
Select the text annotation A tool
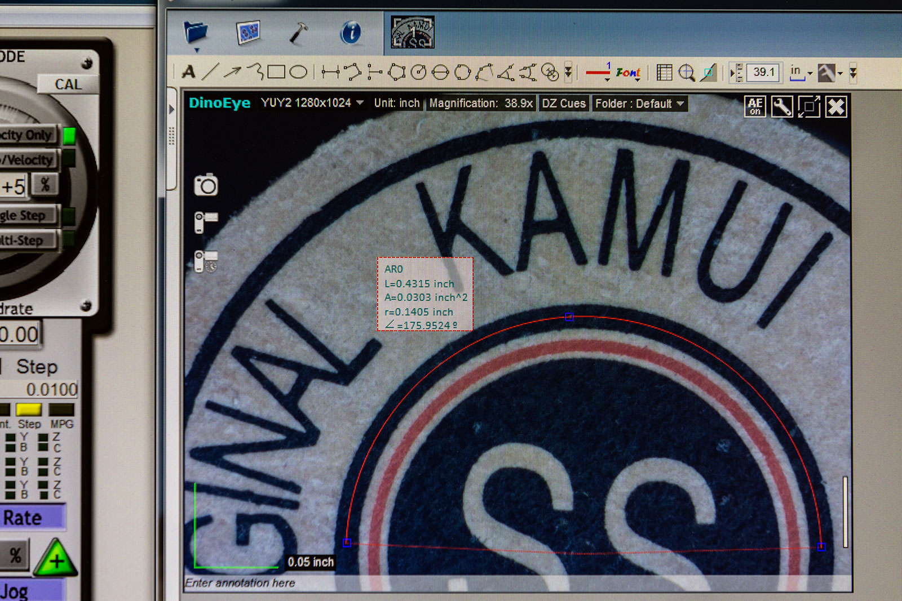[x=189, y=72]
